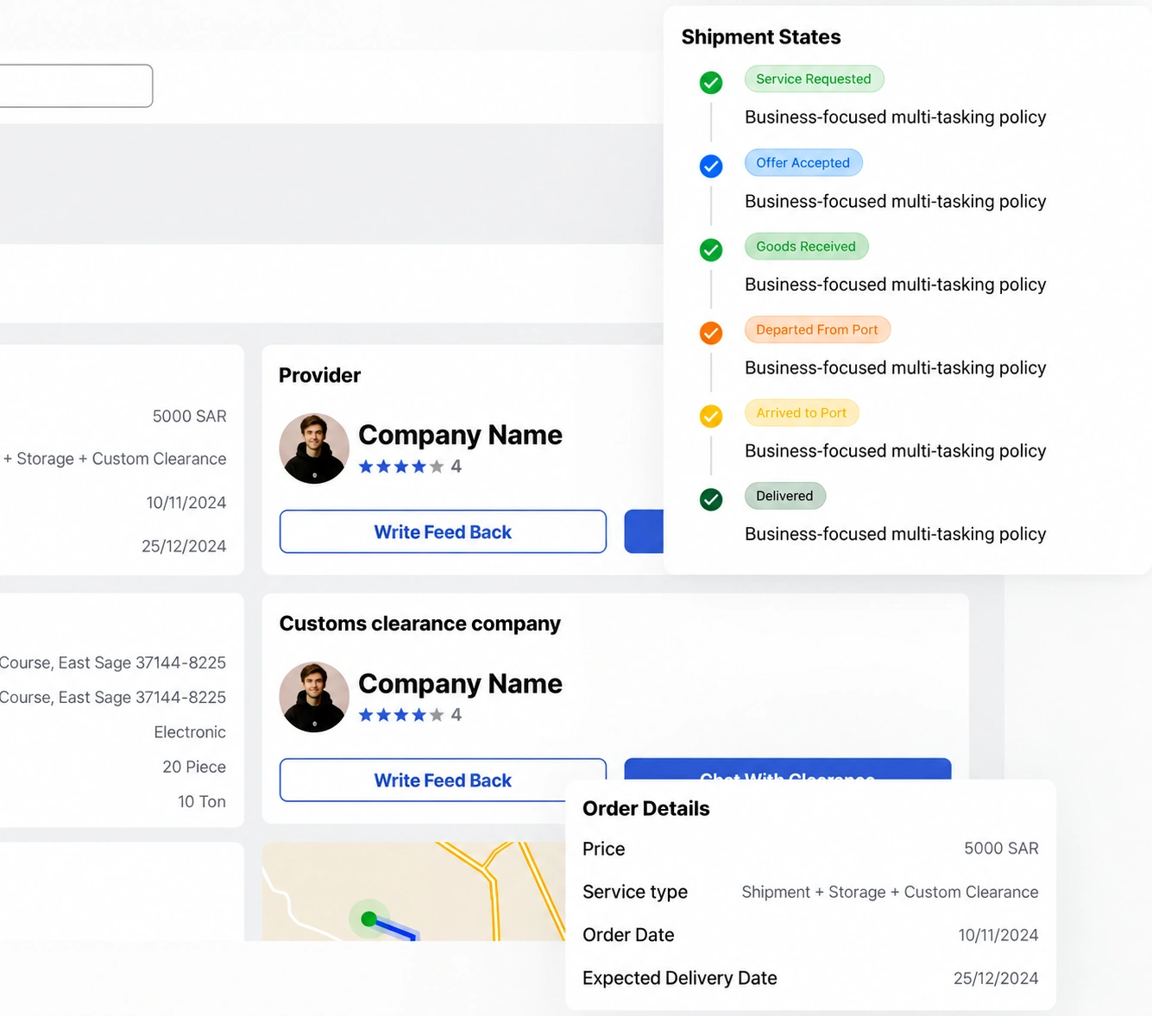This screenshot has height=1016, width=1152.
Task: Click the star rating under Customs clearance company
Action: click(401, 715)
